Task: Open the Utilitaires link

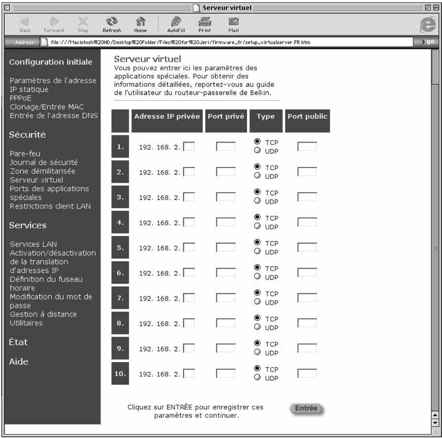Action: tap(26, 323)
